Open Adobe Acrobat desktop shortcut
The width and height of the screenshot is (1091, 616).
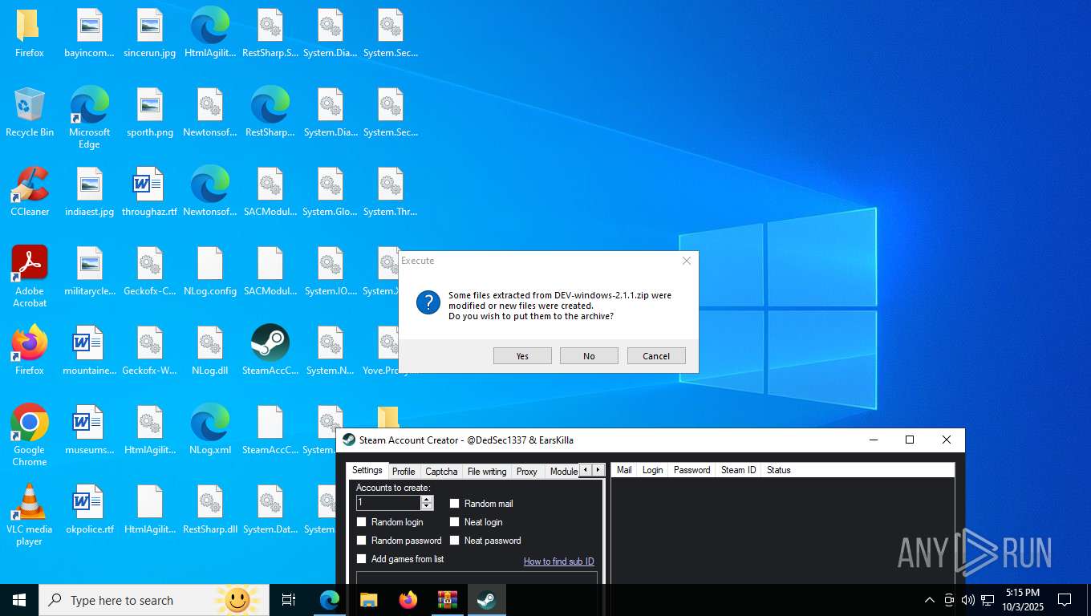pos(30,277)
